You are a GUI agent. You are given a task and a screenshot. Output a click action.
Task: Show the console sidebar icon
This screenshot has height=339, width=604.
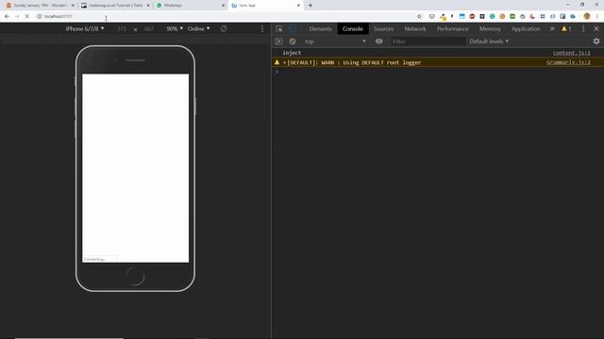point(279,41)
